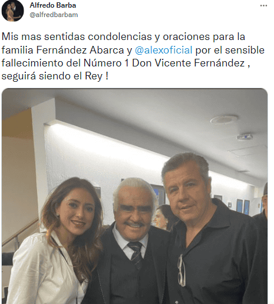Click the eyeglasses hanging on black shirt
Image resolution: width=274 pixels, height=304 pixels.
click(x=181, y=270)
